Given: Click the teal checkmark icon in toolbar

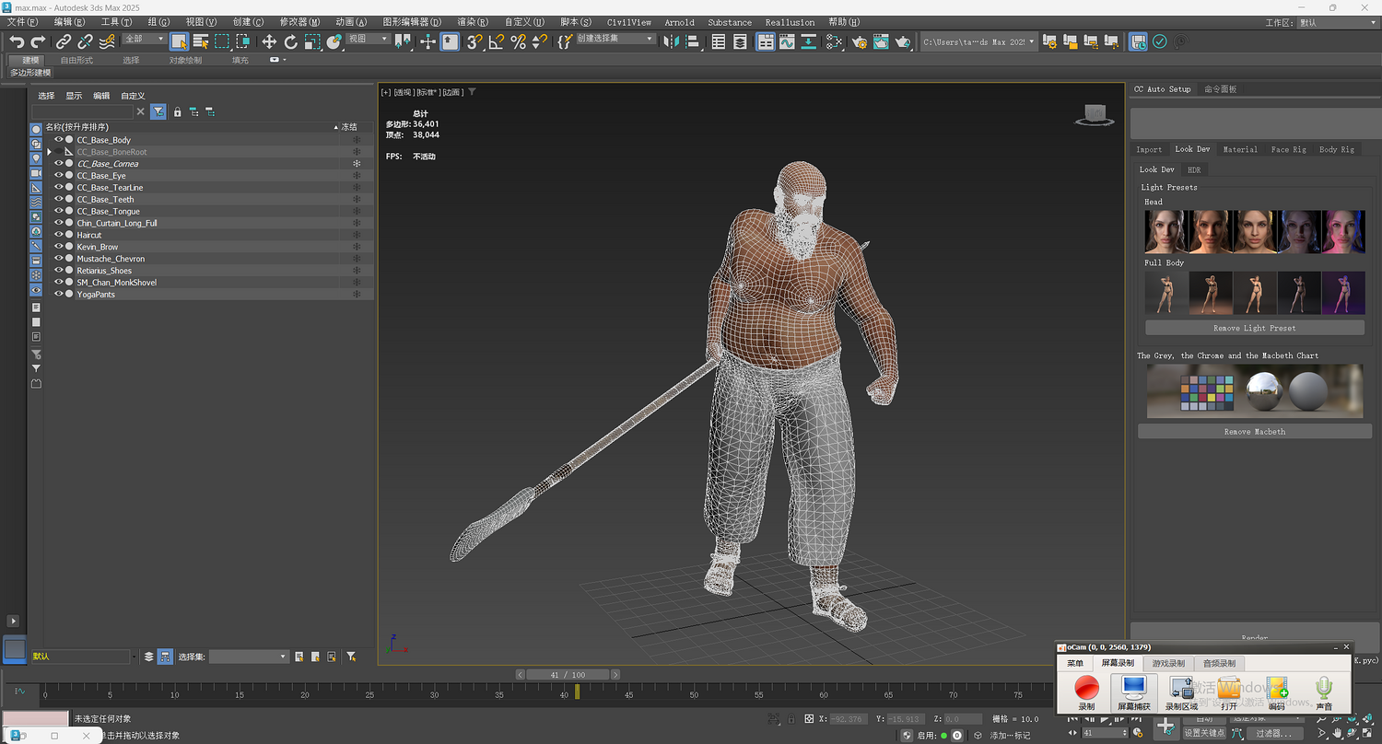Looking at the screenshot, I should (1160, 41).
